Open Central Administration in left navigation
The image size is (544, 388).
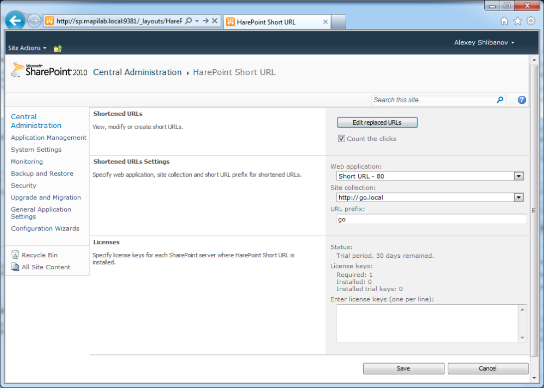[x=36, y=121]
